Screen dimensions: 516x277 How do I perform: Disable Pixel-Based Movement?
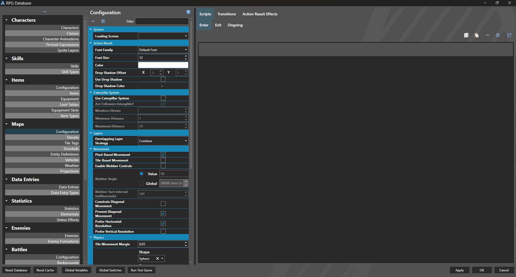click(x=163, y=154)
